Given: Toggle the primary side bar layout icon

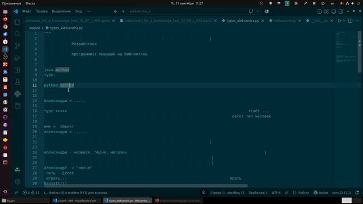Looking at the screenshot, I should [x=319, y=11].
